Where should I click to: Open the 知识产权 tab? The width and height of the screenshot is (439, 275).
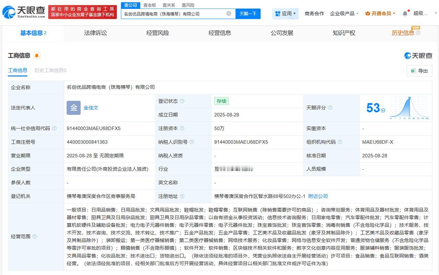click(344, 33)
